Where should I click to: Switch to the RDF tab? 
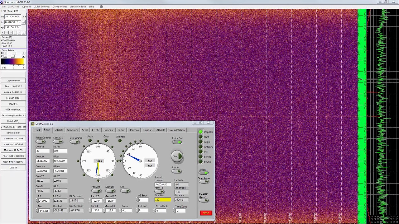(x=16, y=11)
